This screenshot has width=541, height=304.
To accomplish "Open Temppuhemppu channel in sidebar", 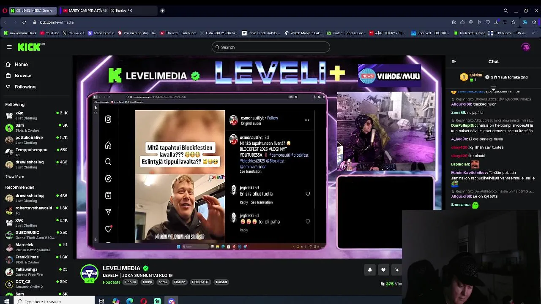I will coord(36,152).
